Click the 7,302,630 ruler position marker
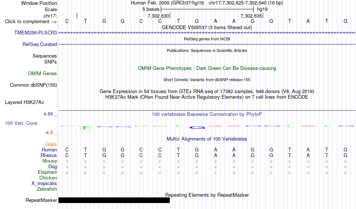The height and width of the screenshot is (209, 356). [159, 16]
